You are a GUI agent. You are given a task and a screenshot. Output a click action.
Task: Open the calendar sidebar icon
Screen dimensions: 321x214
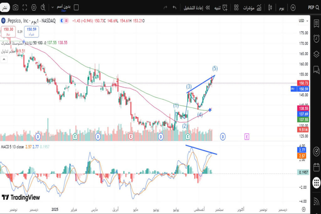coord(316,167)
